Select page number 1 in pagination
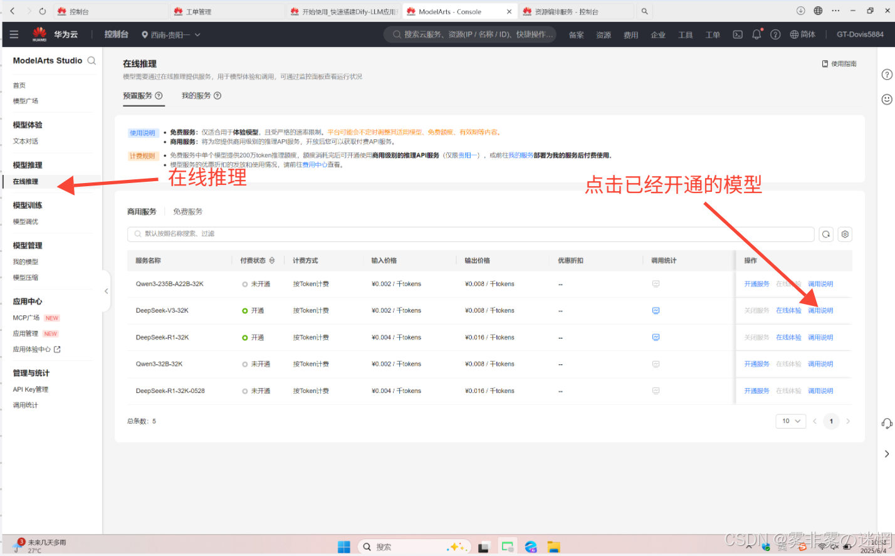Image resolution: width=895 pixels, height=556 pixels. 831,421
